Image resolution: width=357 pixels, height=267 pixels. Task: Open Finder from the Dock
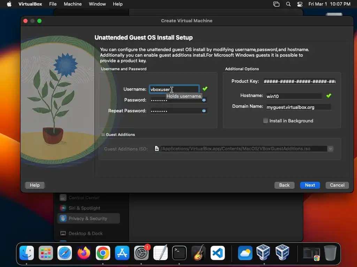click(26, 253)
